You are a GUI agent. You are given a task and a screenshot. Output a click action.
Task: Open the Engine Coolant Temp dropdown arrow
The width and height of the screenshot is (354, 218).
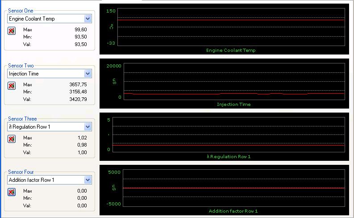pyautogui.click(x=87, y=19)
